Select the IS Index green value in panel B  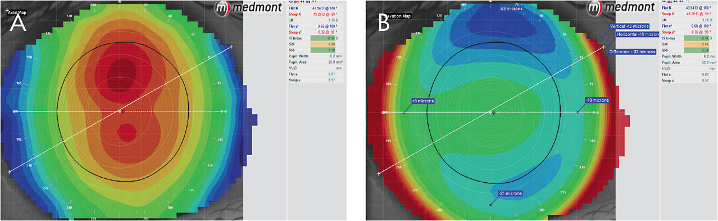697,38
